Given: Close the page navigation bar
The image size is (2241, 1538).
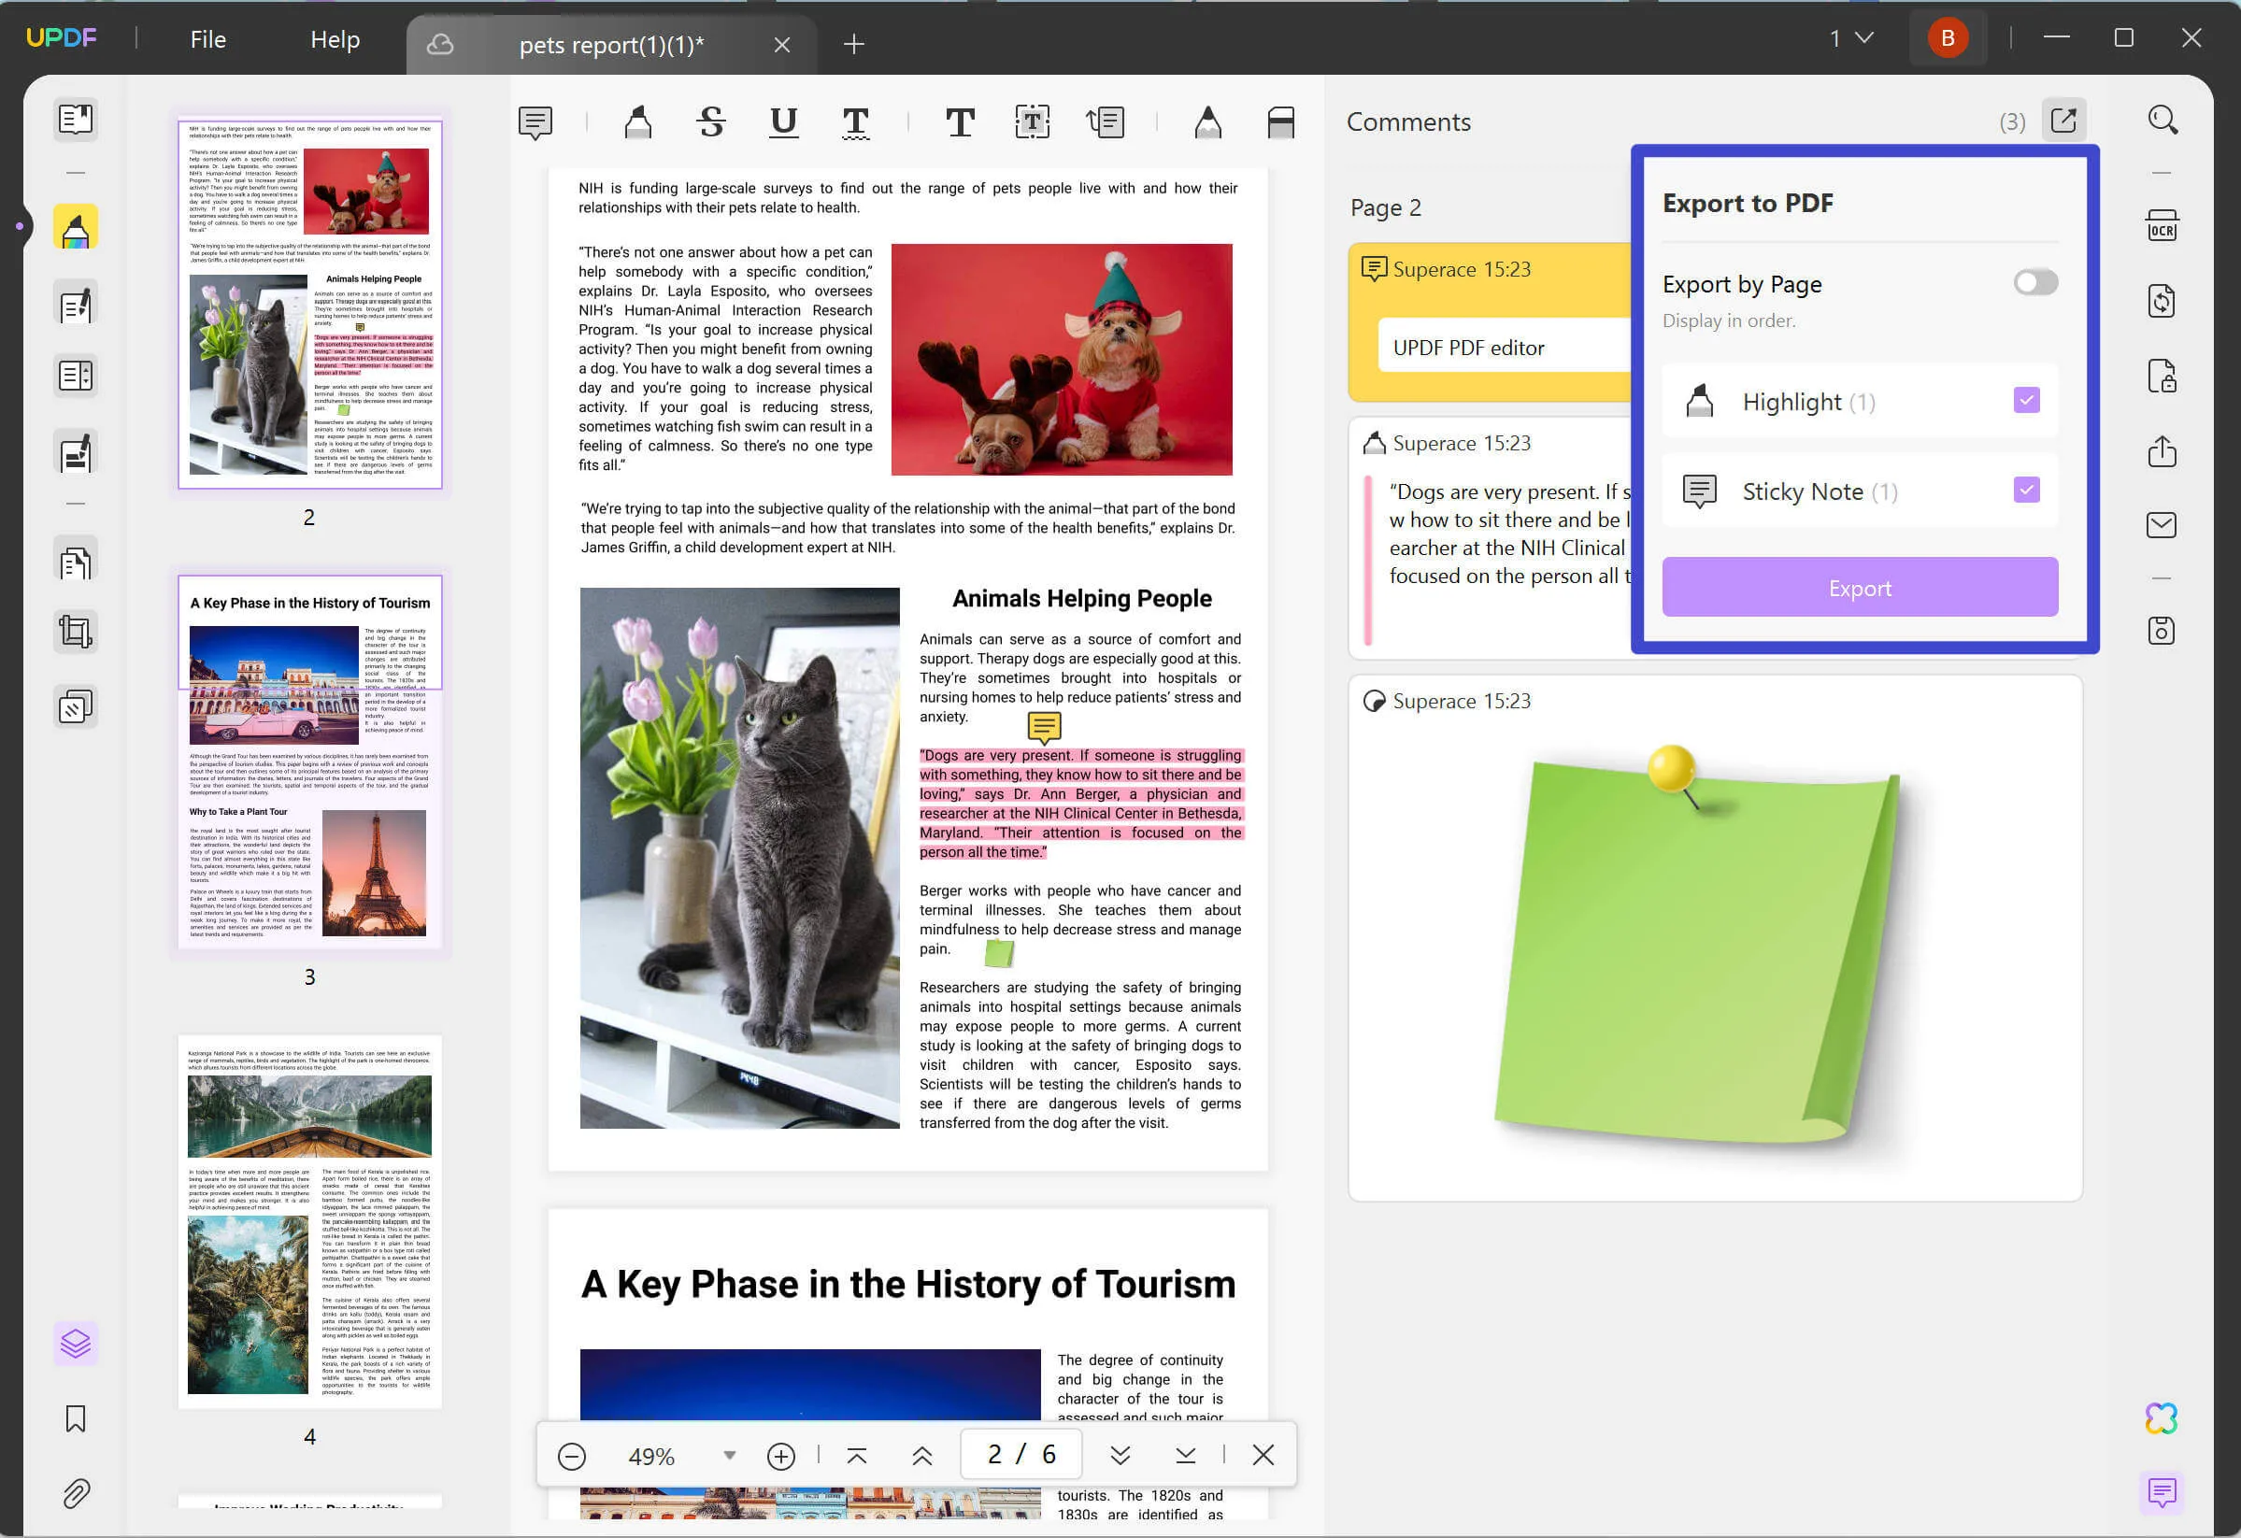Looking at the screenshot, I should coord(1263,1456).
